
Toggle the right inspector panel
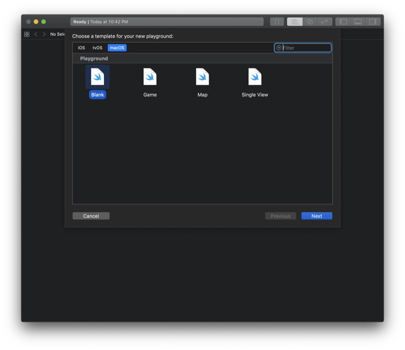point(373,22)
